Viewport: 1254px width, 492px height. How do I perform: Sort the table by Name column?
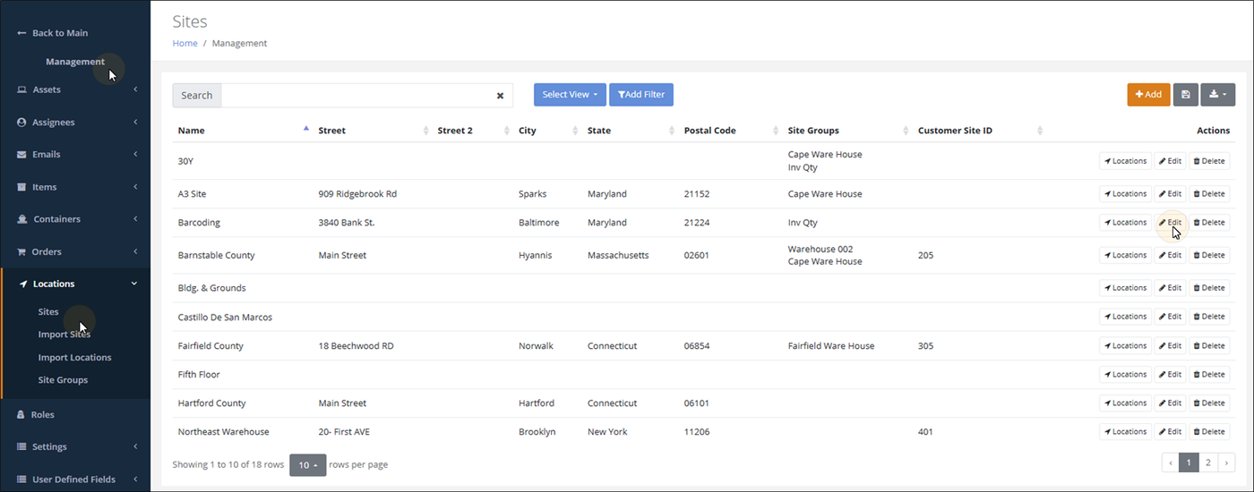pyautogui.click(x=243, y=131)
